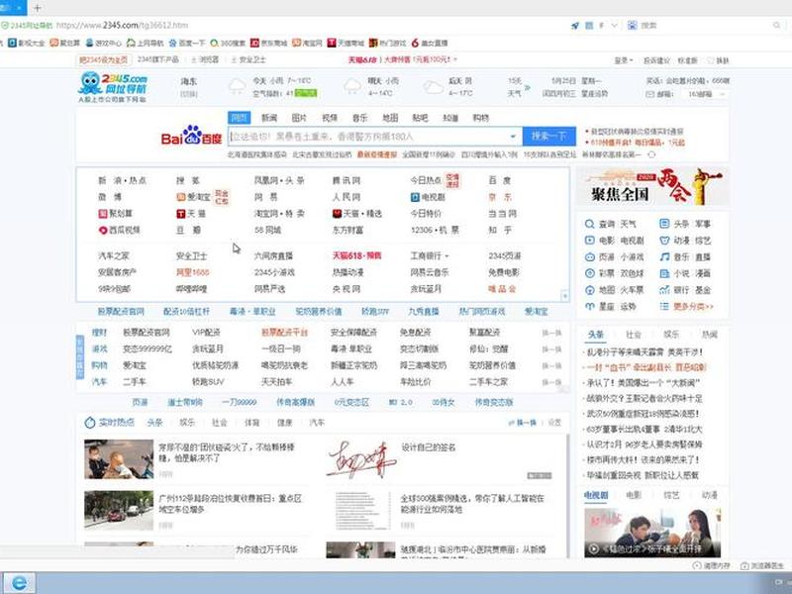Click the 换一换 refresh link in 实时热点
The width and height of the screenshot is (792, 594).
[523, 423]
